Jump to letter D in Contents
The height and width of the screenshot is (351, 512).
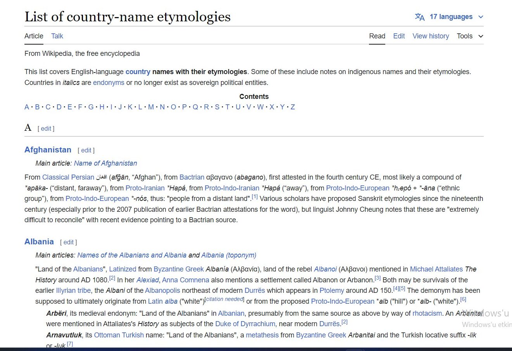[59, 107]
